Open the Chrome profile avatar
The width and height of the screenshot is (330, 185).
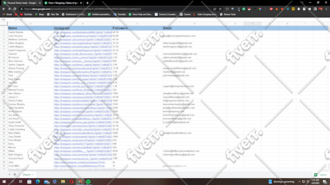[x=321, y=9]
